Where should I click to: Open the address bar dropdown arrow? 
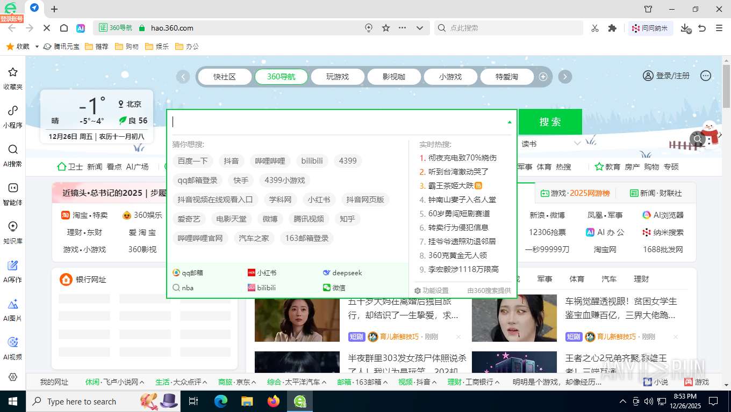(x=420, y=28)
